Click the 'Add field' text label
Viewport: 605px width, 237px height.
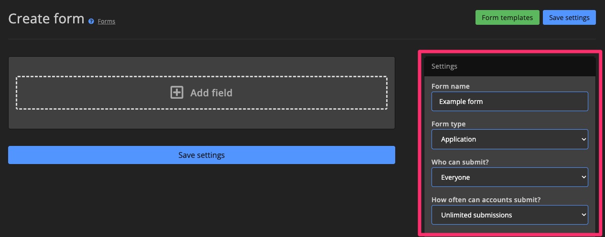click(211, 93)
